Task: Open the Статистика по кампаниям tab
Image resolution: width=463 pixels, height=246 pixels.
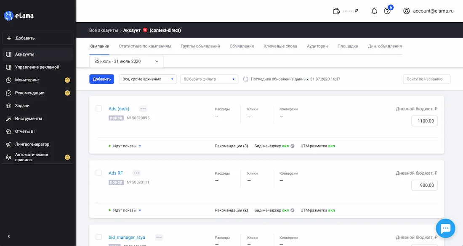Action: pyautogui.click(x=145, y=46)
